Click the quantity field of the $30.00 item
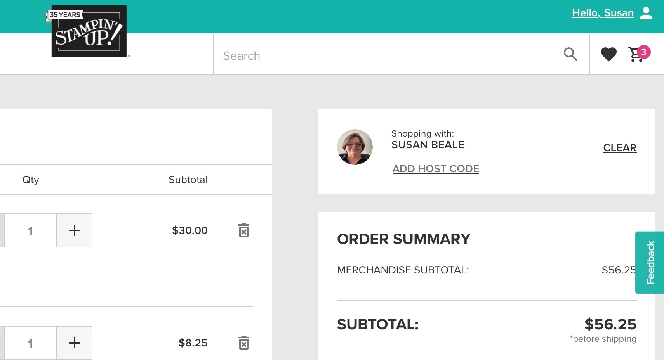Viewport: 664px width, 360px height. point(31,230)
